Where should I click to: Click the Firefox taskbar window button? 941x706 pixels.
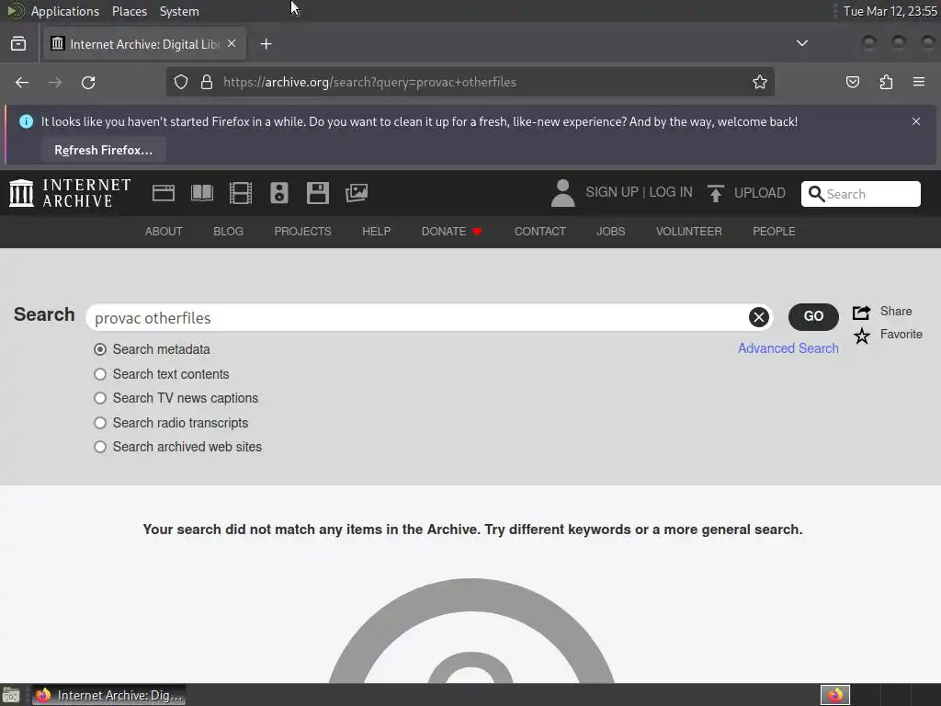108,695
